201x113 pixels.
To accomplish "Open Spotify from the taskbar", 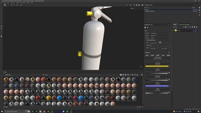I will point(67,111).
